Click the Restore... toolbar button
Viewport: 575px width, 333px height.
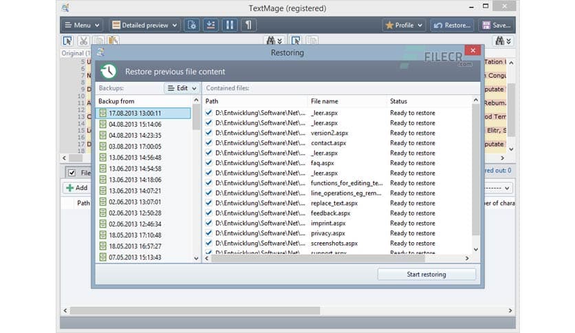tap(452, 25)
